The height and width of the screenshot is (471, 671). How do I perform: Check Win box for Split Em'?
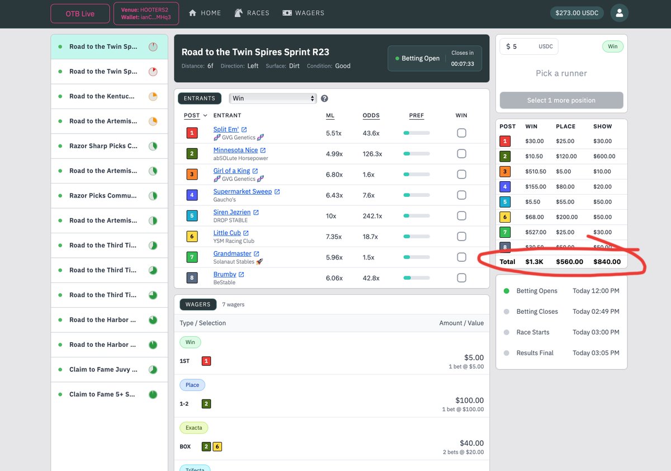coord(461,133)
